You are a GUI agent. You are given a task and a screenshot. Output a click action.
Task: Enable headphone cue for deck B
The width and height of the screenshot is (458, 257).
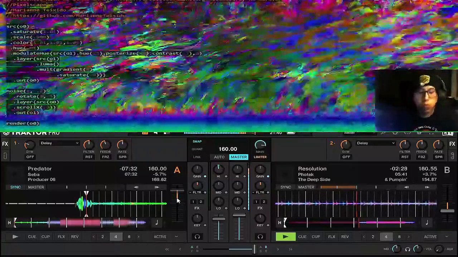pos(260,237)
